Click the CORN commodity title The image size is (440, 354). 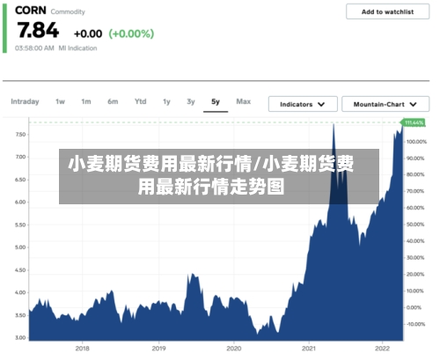click(31, 11)
